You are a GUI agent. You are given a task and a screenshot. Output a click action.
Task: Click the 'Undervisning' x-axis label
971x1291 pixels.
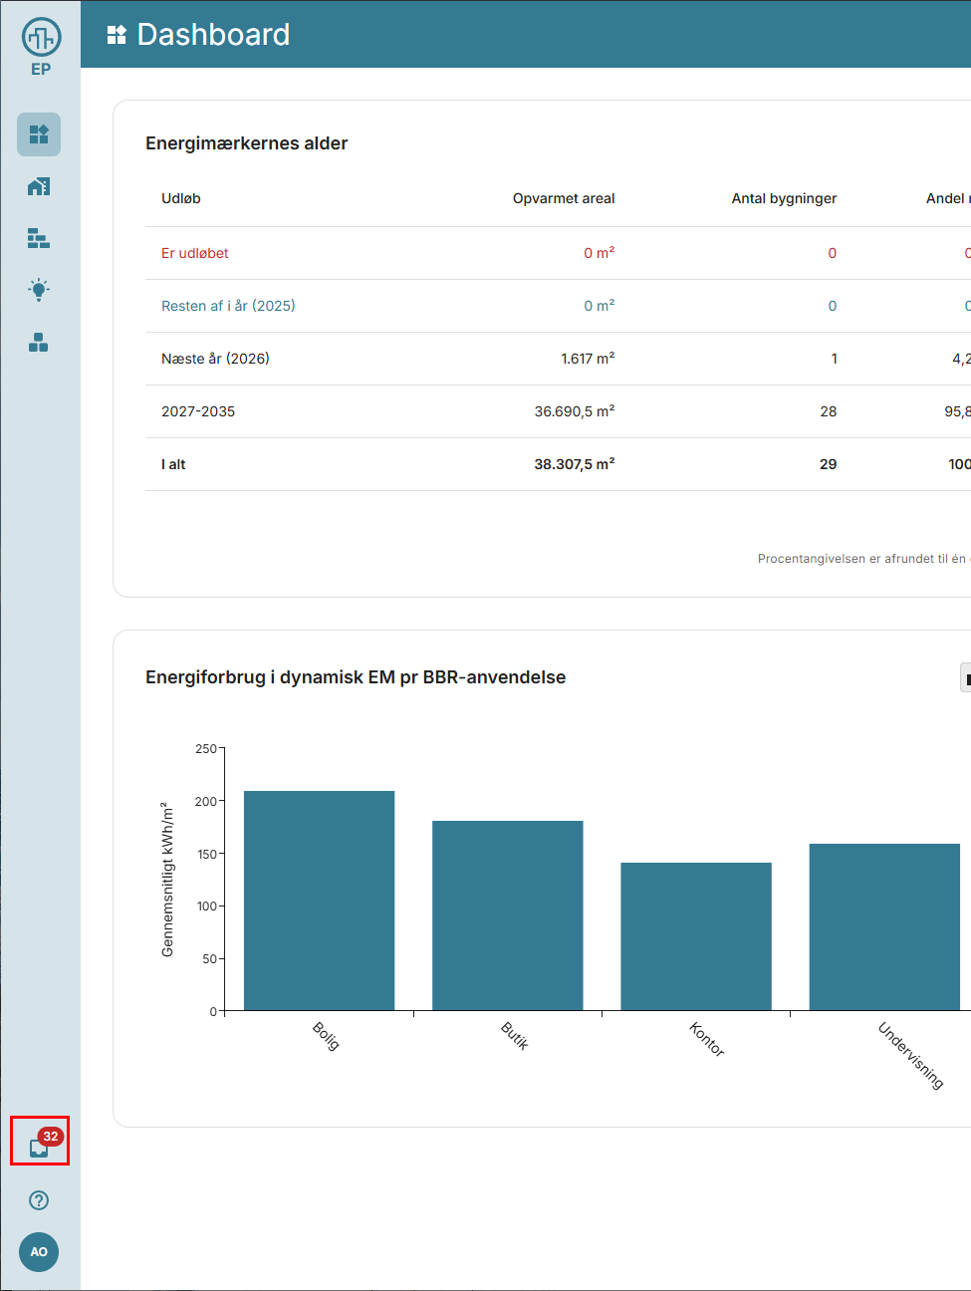click(910, 1055)
